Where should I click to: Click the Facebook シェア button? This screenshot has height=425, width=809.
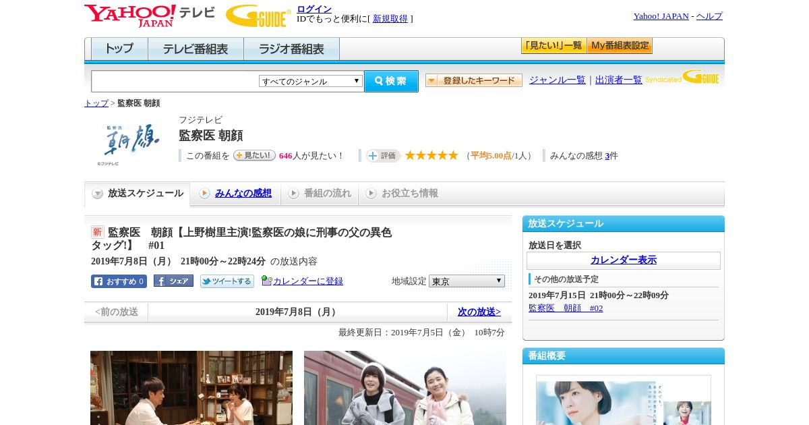[x=173, y=281]
